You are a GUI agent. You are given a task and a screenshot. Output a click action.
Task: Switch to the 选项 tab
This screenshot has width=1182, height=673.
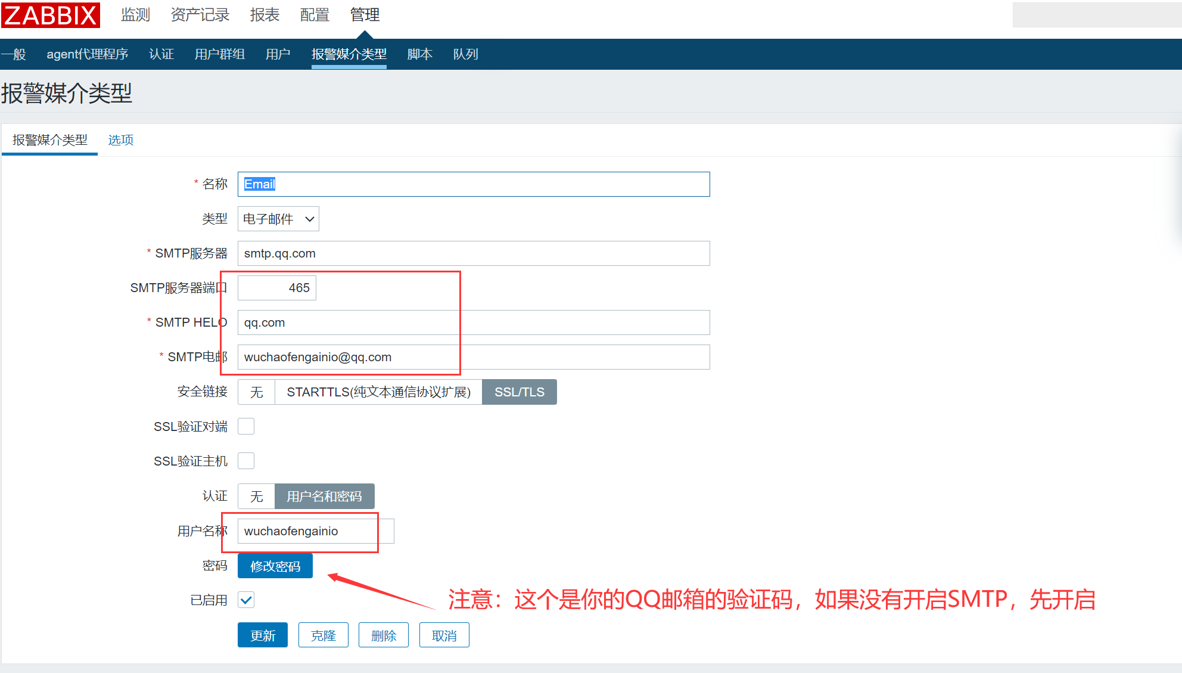coord(121,140)
